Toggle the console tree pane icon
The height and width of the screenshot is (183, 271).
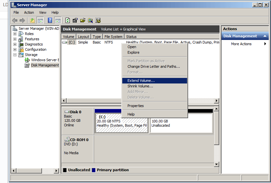40,21
